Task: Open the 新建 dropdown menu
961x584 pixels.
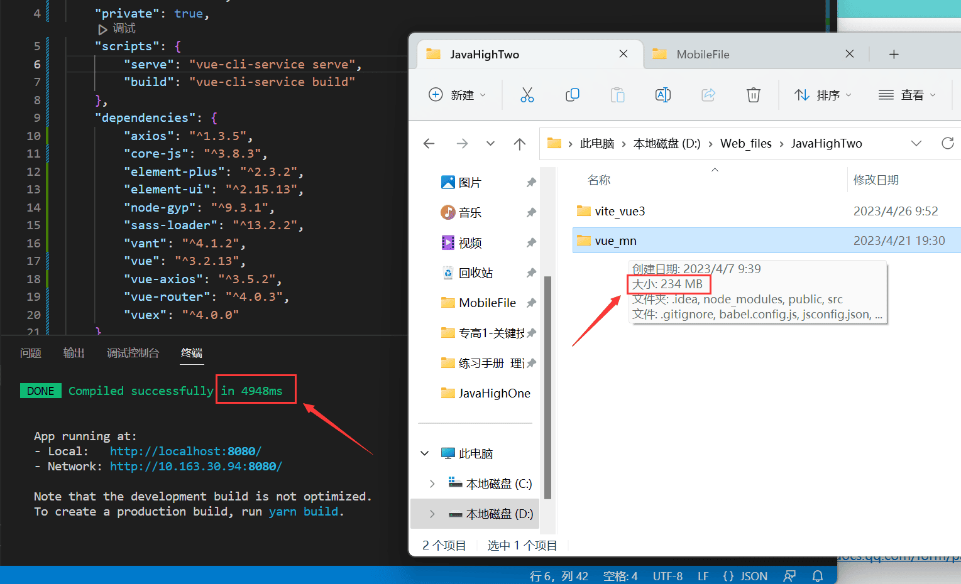Action: coord(458,95)
